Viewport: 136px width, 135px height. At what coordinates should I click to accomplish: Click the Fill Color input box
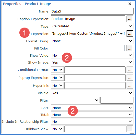[x=88, y=48]
